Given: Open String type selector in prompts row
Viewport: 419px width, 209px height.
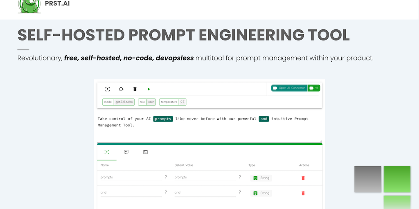Looking at the screenshot, I should click(x=261, y=178).
